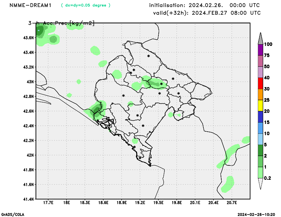The image size is (281, 217).
Task: Click the initialisation date text 2024.02.26
Action: [206, 5]
